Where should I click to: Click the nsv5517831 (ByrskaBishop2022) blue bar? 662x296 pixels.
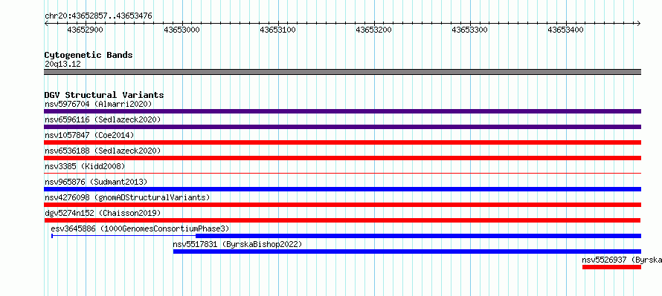point(407,251)
